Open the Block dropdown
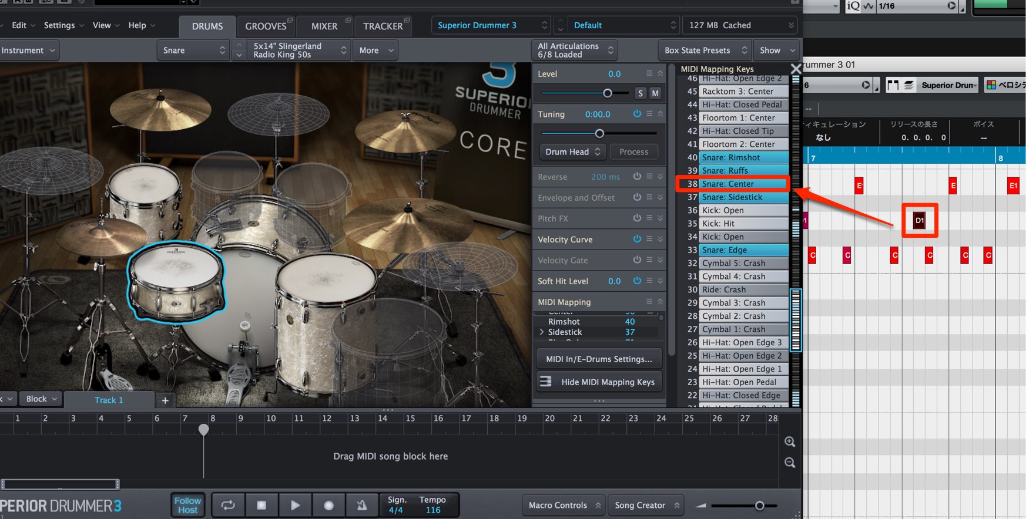The image size is (1026, 519). (x=41, y=399)
